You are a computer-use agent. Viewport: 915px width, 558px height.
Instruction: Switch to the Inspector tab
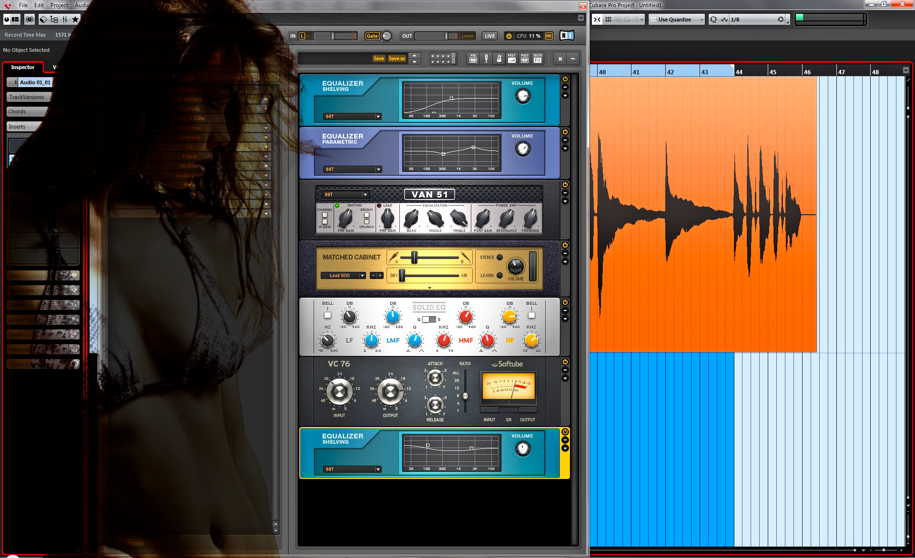tap(23, 67)
